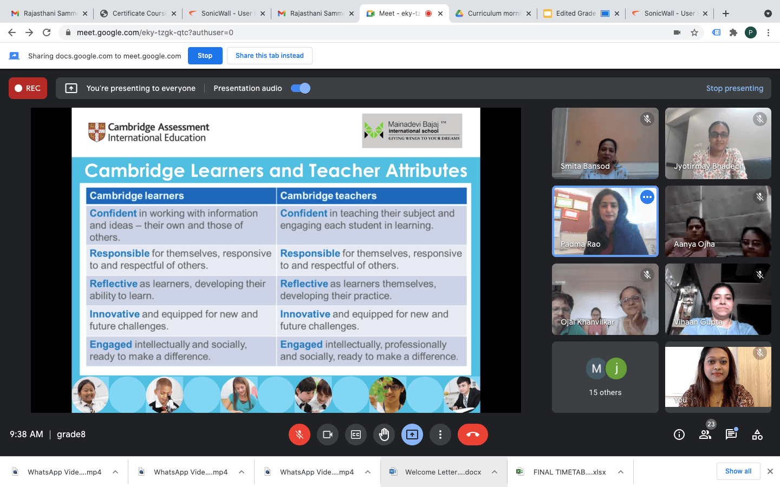Expand options for second WhatsApp Video download
The height and width of the screenshot is (487, 780).
coord(242,472)
